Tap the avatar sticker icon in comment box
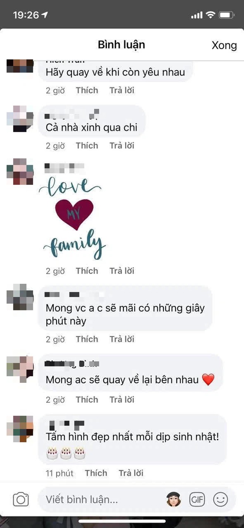The image size is (244, 528). point(173,500)
